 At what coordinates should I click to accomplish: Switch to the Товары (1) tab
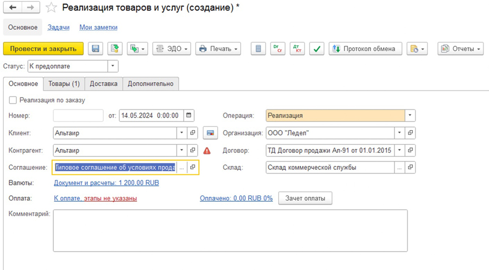(64, 83)
